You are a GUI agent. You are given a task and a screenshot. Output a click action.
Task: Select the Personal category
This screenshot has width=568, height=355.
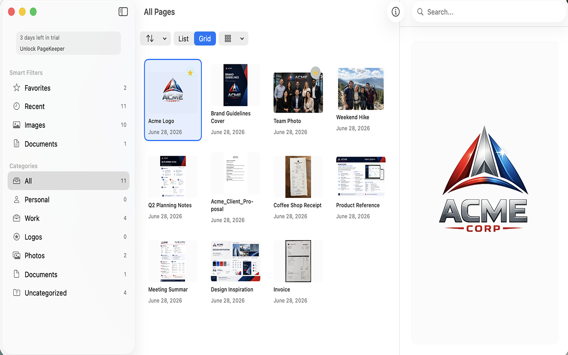68,200
